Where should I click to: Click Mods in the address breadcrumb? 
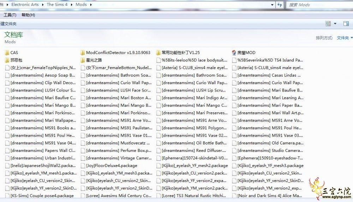pos(81,5)
